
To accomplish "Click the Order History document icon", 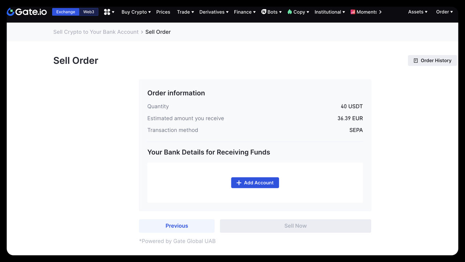I will tap(416, 61).
